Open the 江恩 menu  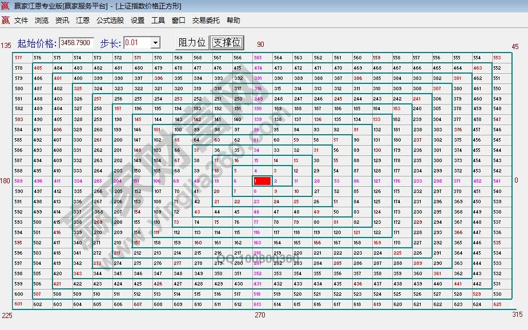(x=83, y=21)
